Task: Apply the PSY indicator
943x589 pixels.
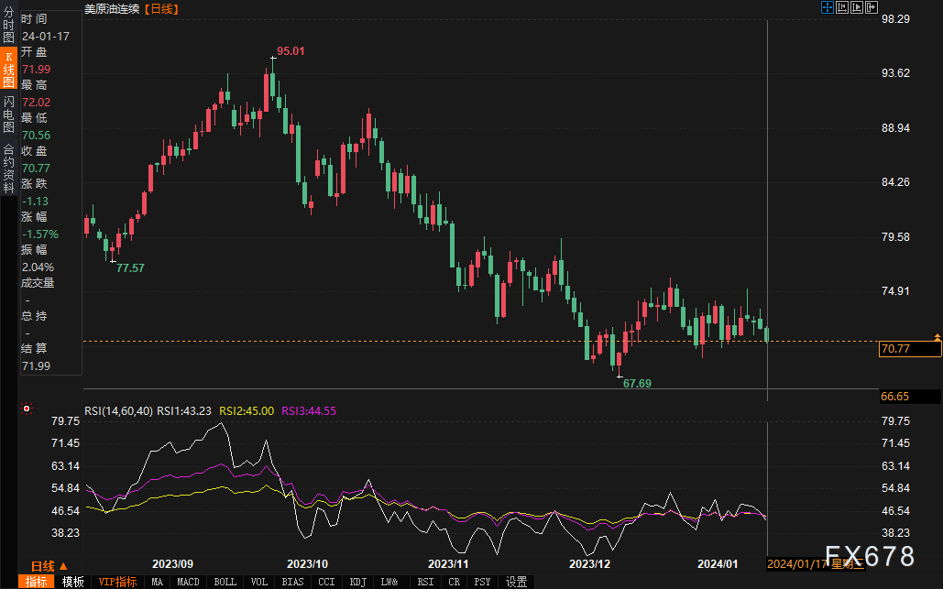Action: pyautogui.click(x=482, y=582)
